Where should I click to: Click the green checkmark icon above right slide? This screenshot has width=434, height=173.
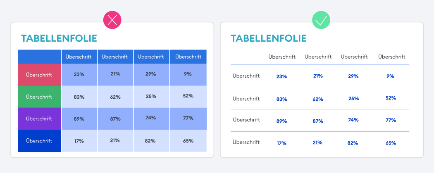[x=321, y=20]
